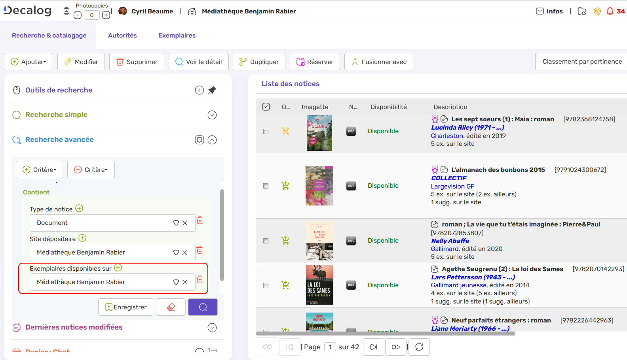Switch to the Exemplaires tab
The image size is (627, 360).
[177, 35]
